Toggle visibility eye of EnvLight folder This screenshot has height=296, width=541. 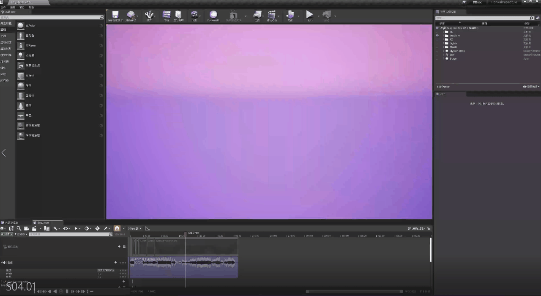(x=437, y=36)
